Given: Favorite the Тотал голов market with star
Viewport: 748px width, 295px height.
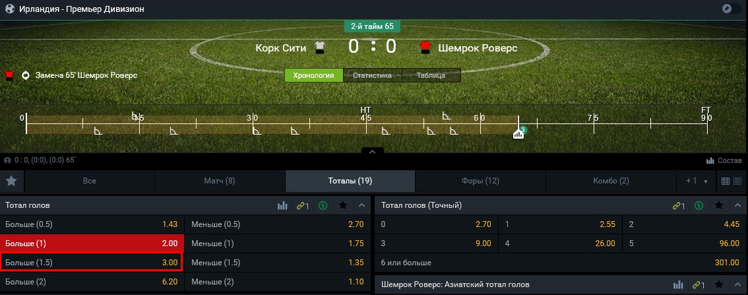Looking at the screenshot, I should pyautogui.click(x=343, y=205).
